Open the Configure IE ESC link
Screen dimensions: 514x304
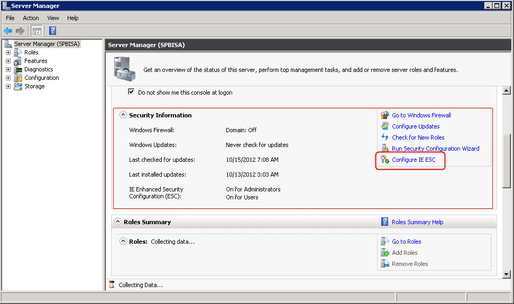[414, 160]
